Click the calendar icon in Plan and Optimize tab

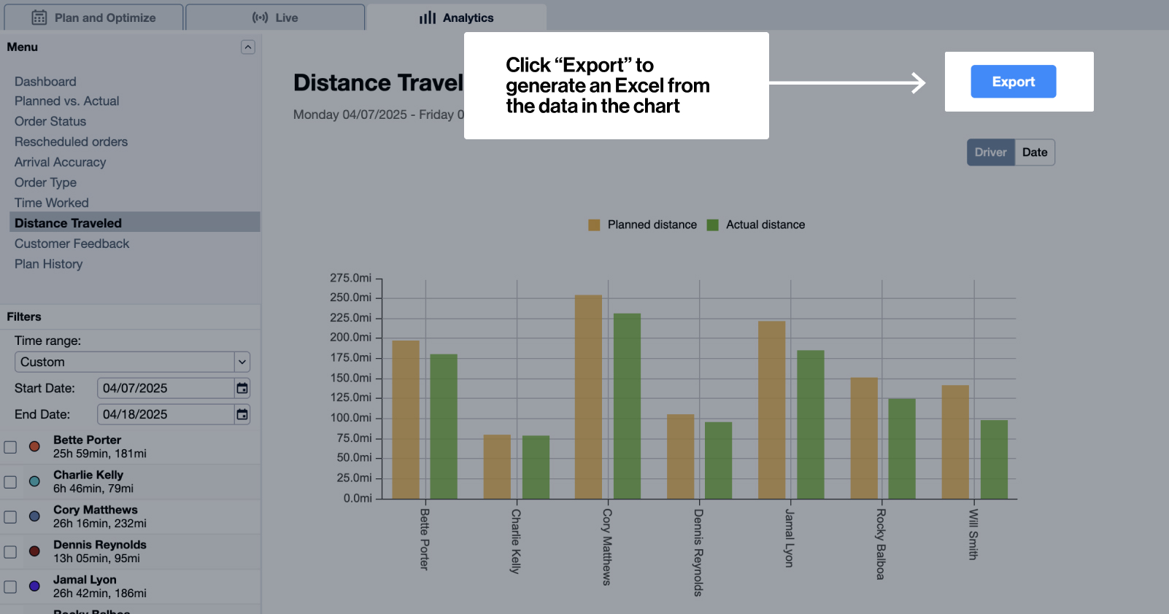tap(39, 18)
